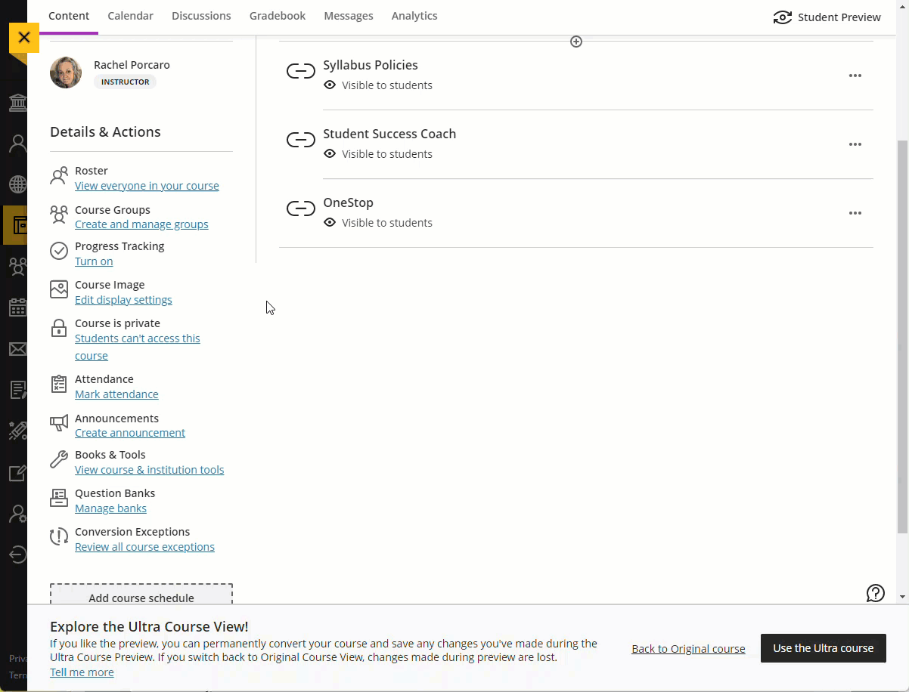Click the Syllabus Policies link icon

click(301, 72)
